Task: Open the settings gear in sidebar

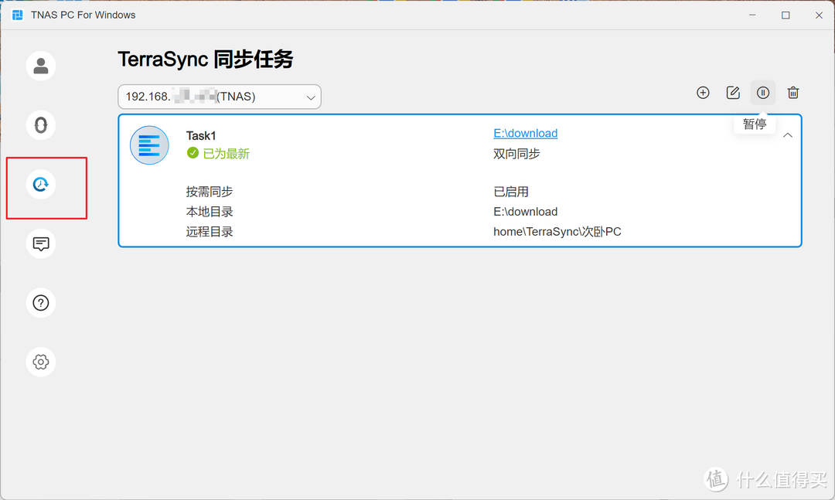Action: [x=40, y=362]
